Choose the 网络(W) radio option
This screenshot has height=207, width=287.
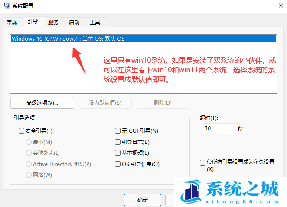pyautogui.click(x=29, y=175)
